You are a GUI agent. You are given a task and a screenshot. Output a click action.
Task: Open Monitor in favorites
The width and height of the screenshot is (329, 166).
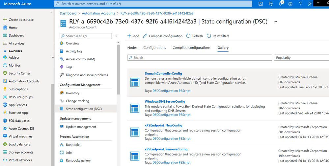click(x=12, y=65)
